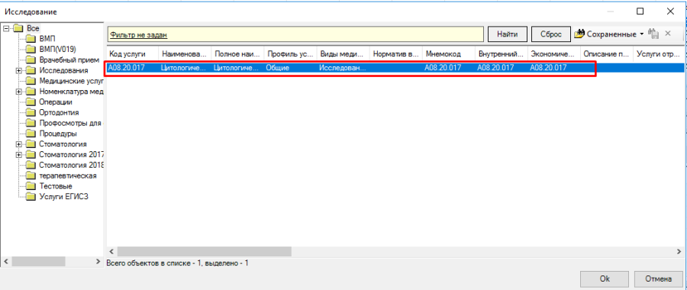Click A08.20.017 in Мнемокод column
687x290 pixels.
443,68
